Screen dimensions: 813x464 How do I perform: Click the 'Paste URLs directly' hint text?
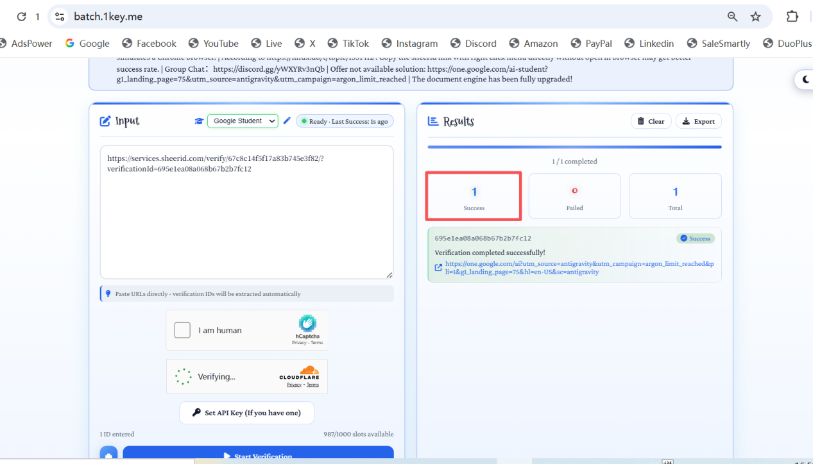click(208, 294)
